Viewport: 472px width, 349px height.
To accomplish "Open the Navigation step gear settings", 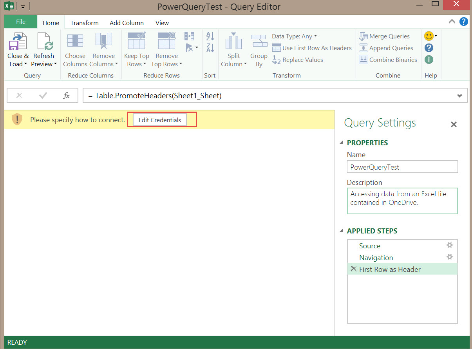I will (x=450, y=257).
